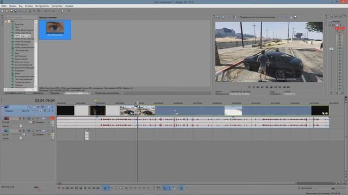Screen dimensions: 348x195
Task: Open the Normal Edit tool dropdown arrow
Action: click(108, 188)
